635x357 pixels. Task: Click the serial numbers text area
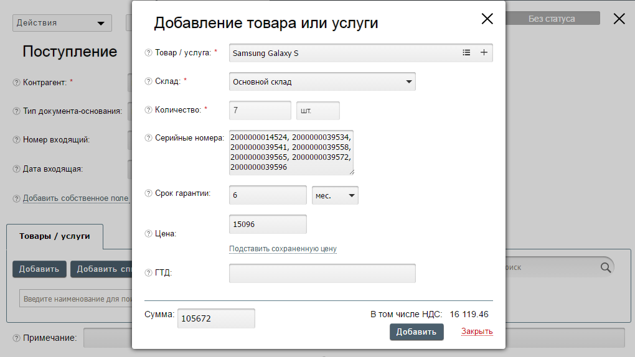[x=291, y=152]
